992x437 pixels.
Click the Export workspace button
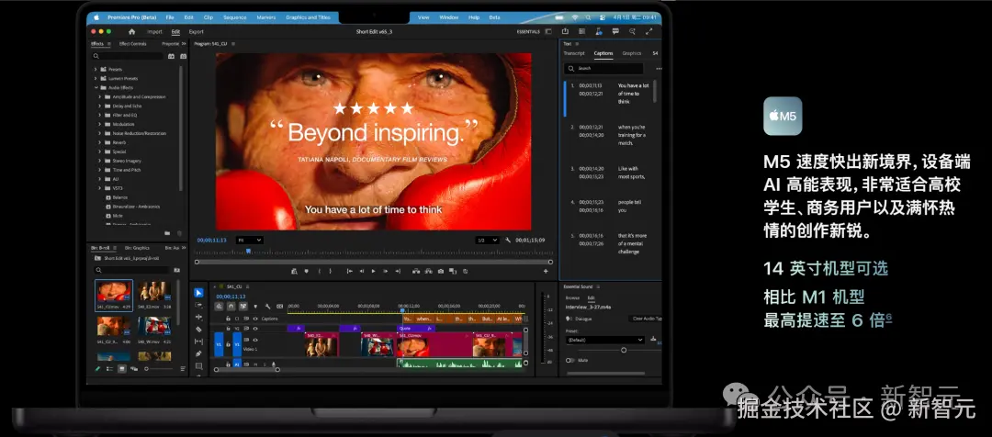coord(196,31)
